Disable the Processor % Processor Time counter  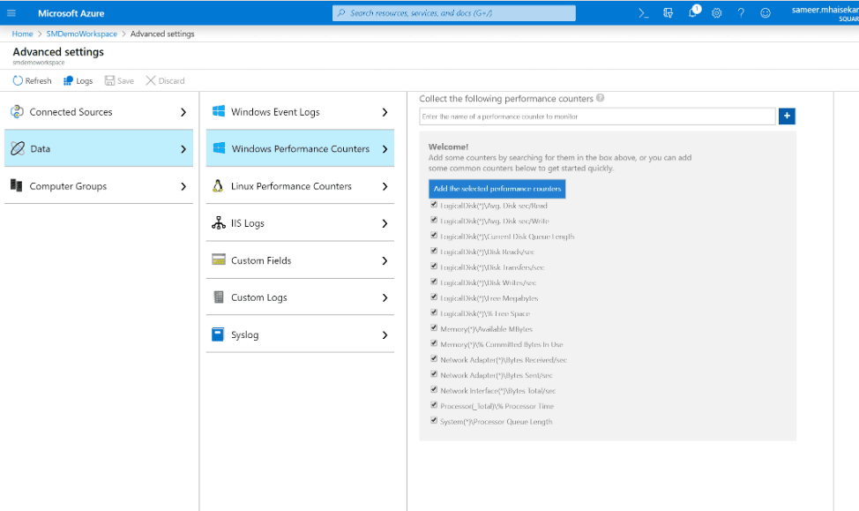pyautogui.click(x=433, y=405)
